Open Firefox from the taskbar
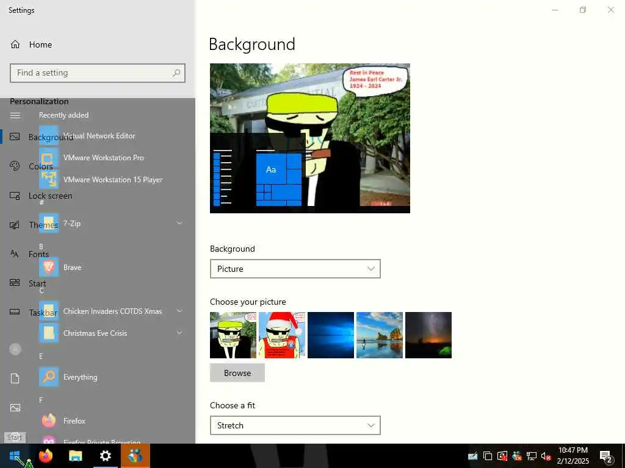Image resolution: width=625 pixels, height=468 pixels. 46,455
